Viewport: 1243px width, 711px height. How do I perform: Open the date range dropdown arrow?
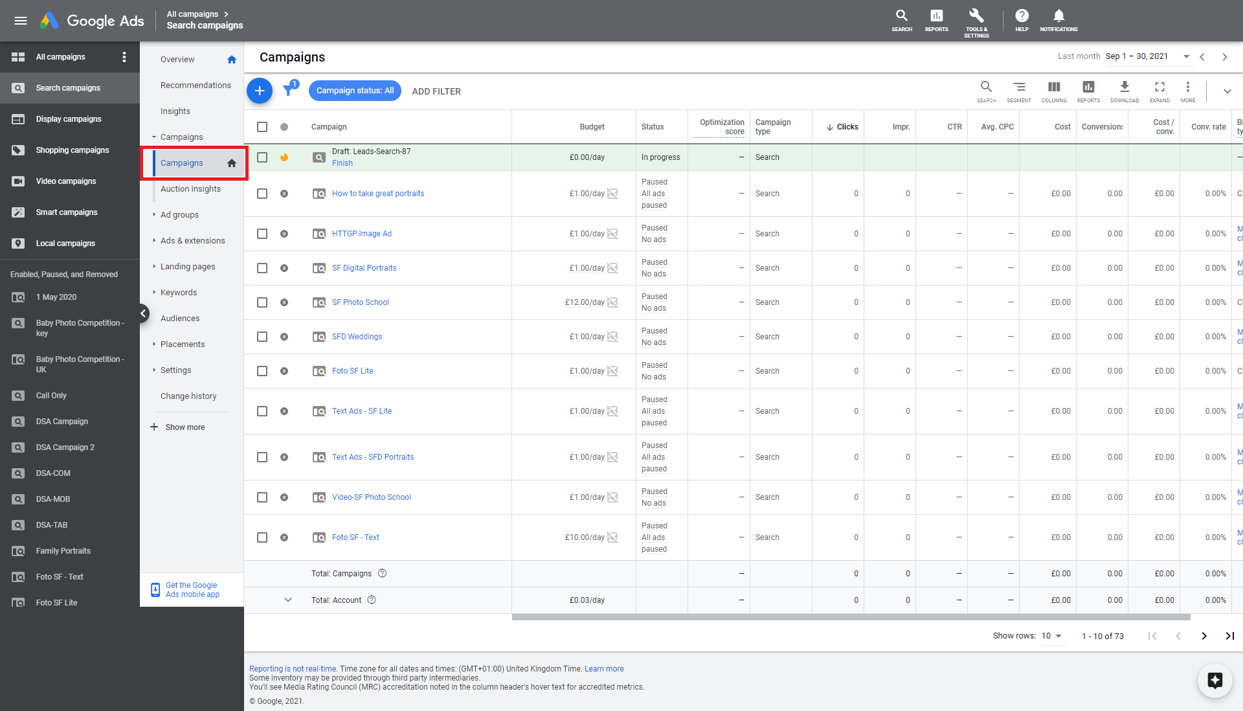[1186, 56]
